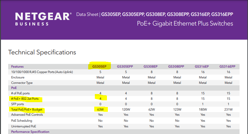Click the 'Advanced PoE Controls' row label
The image size is (248, 134).
click(27, 115)
